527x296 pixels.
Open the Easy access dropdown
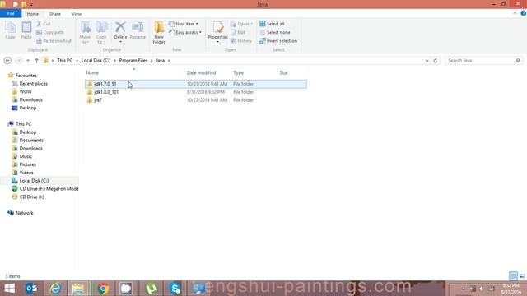click(184, 33)
